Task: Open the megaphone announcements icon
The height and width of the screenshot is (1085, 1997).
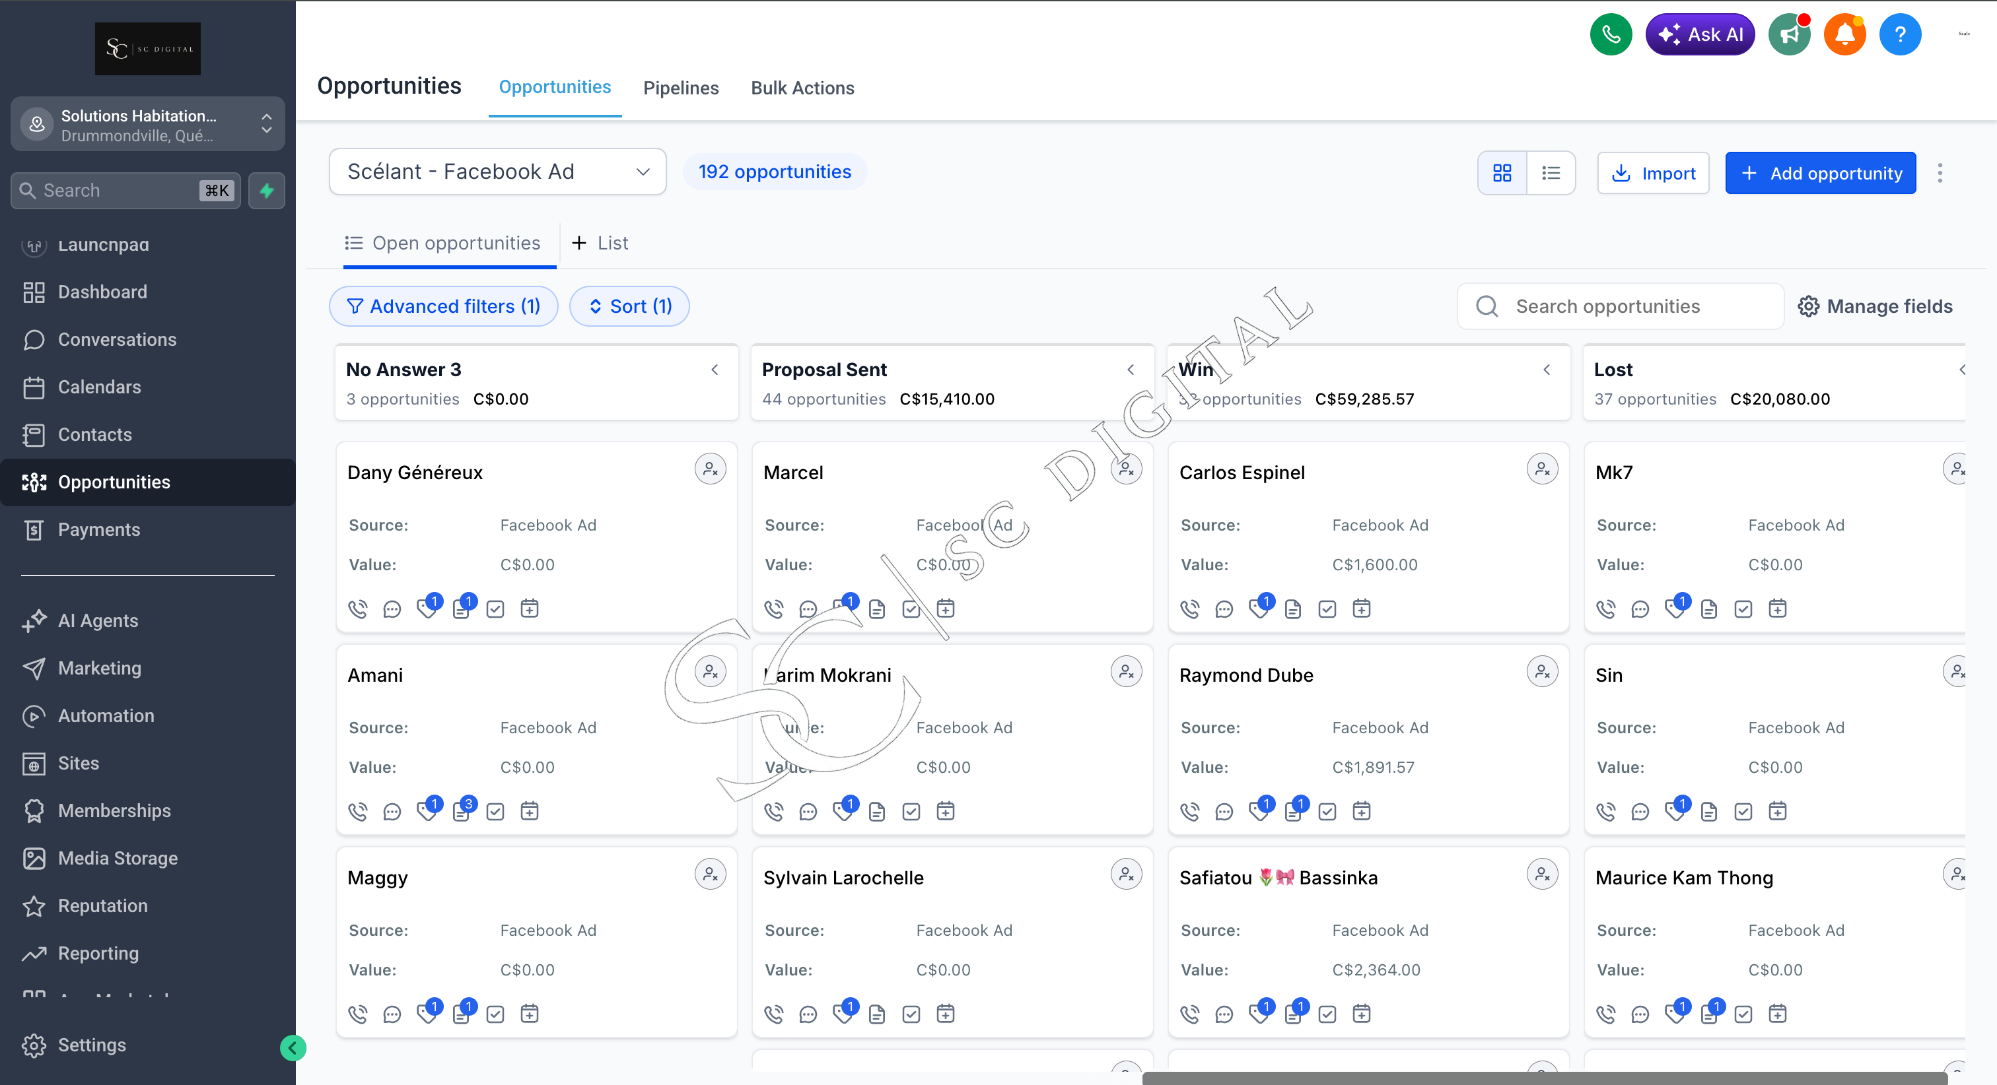Action: pos(1788,34)
